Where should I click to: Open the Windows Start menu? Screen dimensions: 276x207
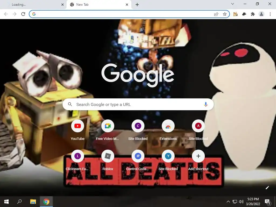coord(6,202)
